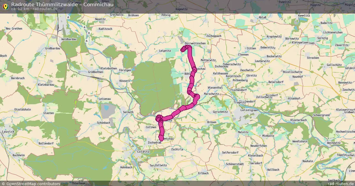Click the Leisenau place label
355x186 pixels.
click(104, 99)
